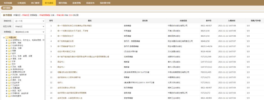Click the folder icon beside Q 生物科学
264x100 pixels.
(9, 77)
